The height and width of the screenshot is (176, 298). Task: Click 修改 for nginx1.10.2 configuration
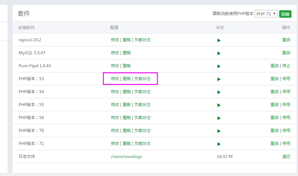[115, 40]
